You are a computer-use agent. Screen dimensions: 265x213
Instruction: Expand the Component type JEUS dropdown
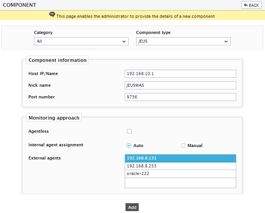point(183,41)
